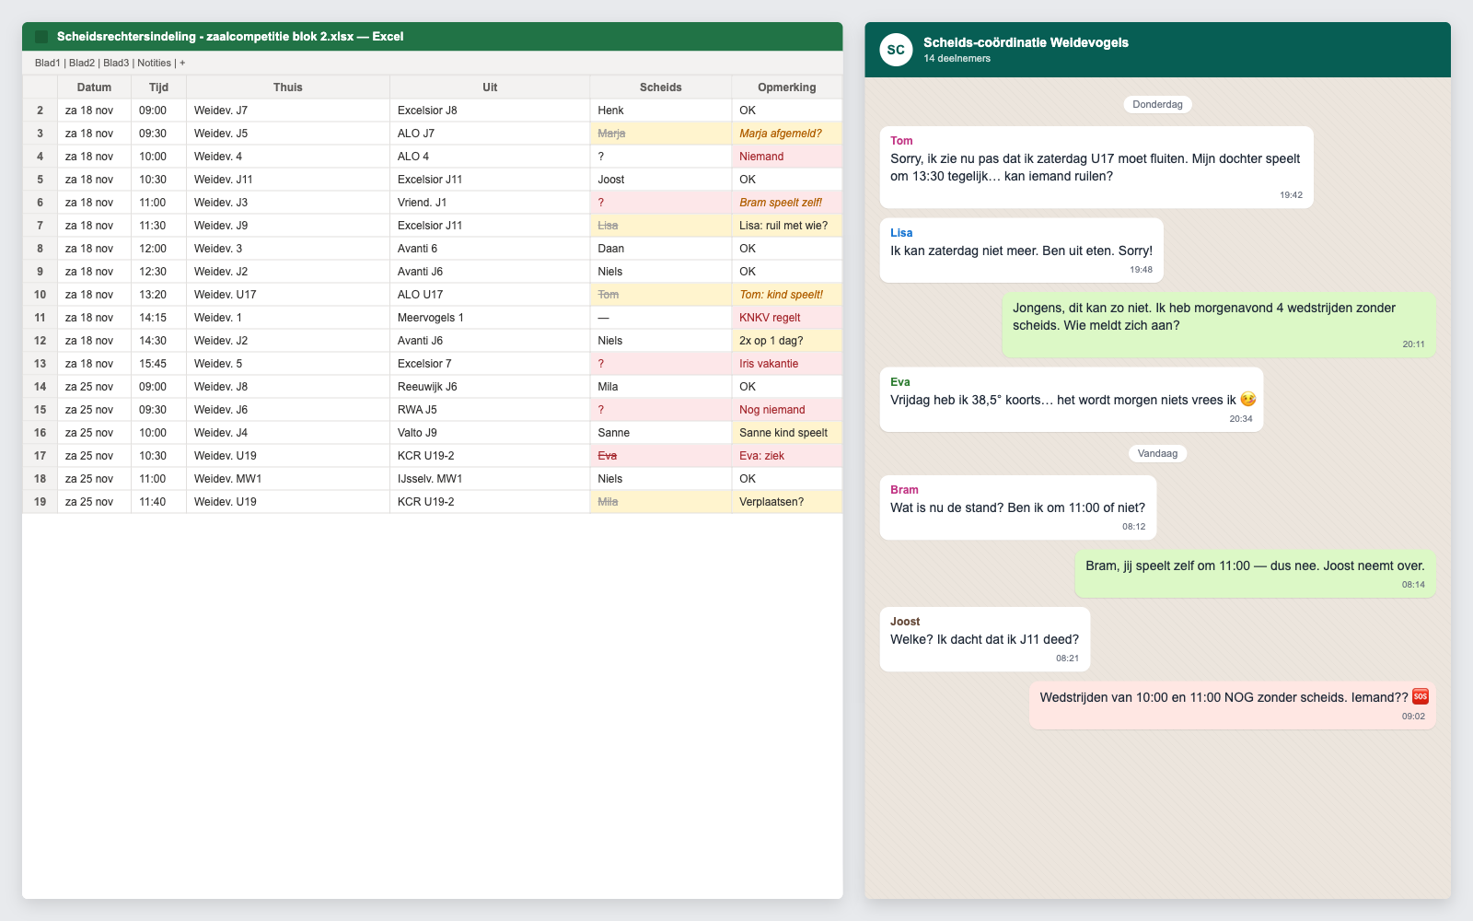The image size is (1473, 921).
Task: Click the 'Sanne kind speelt' remark
Action: [x=787, y=433]
